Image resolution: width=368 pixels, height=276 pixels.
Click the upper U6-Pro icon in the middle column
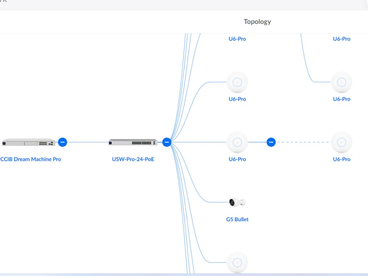pyautogui.click(x=237, y=82)
